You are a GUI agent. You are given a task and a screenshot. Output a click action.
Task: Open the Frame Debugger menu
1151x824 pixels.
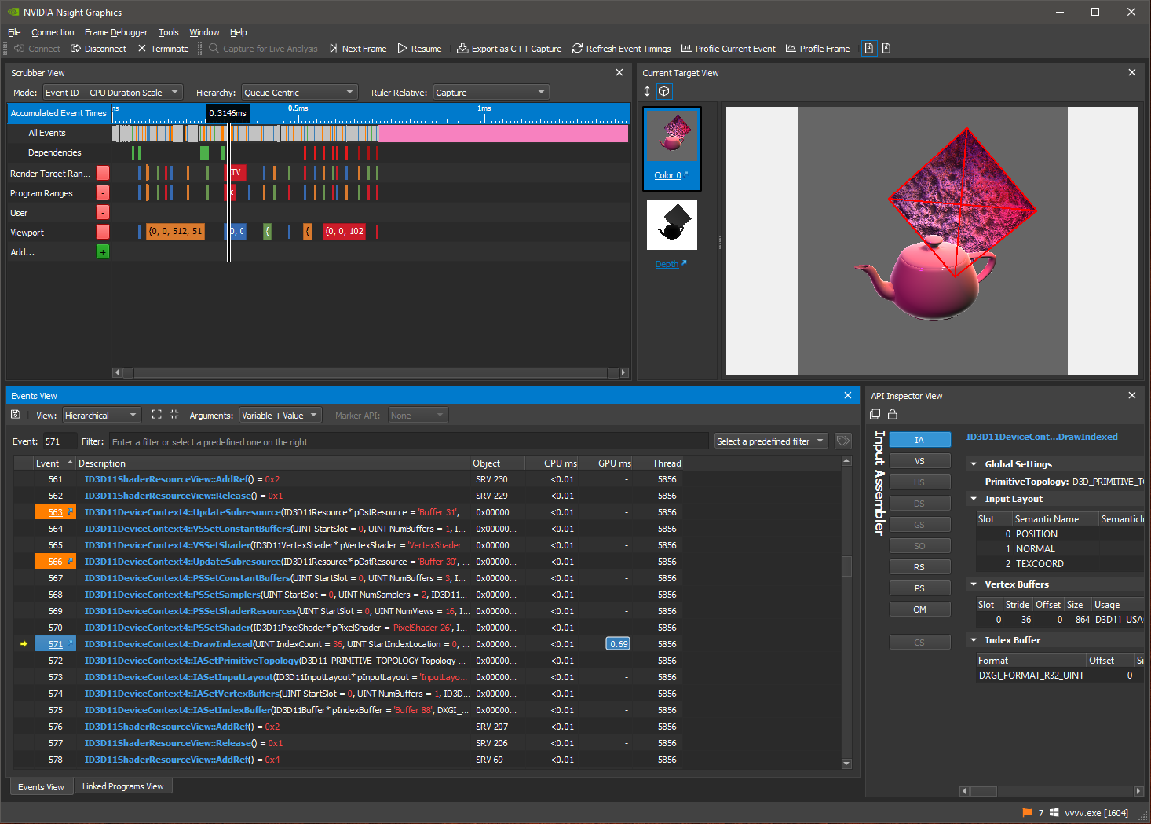coord(116,32)
